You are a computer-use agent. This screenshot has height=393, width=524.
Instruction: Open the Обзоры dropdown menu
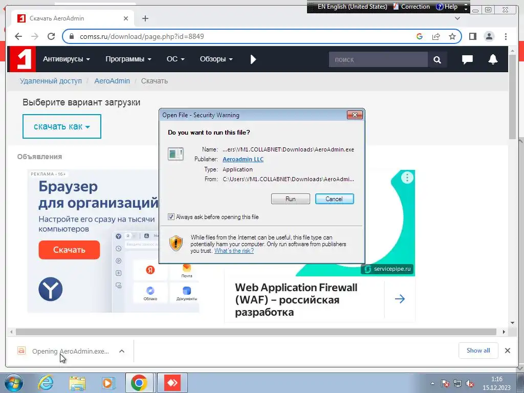tap(216, 59)
